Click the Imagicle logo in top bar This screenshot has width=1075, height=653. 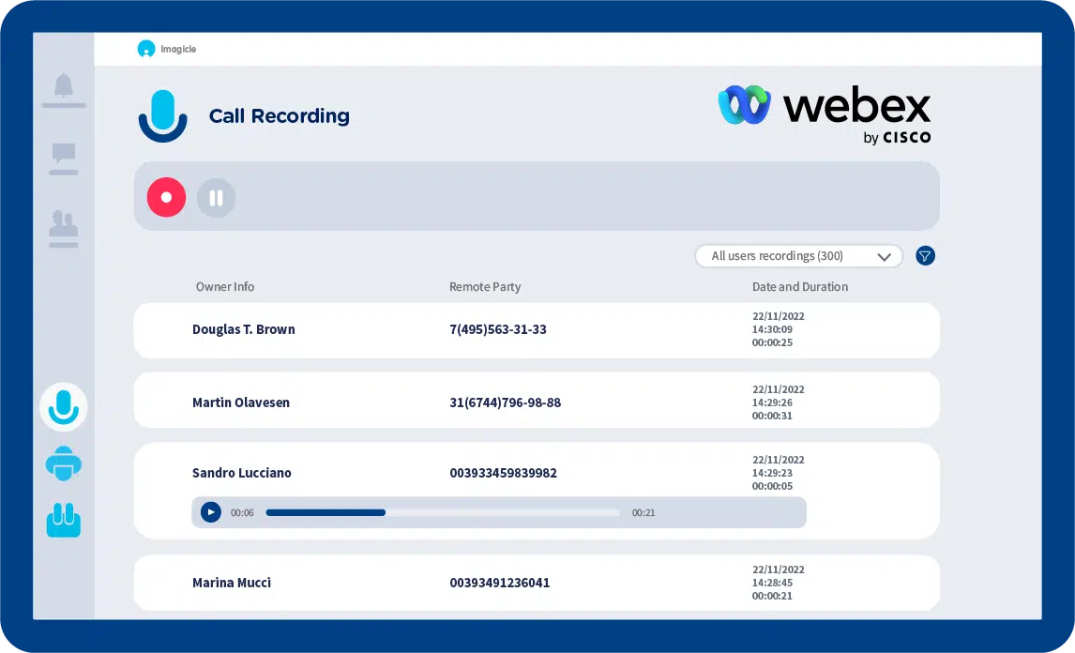pyautogui.click(x=167, y=49)
